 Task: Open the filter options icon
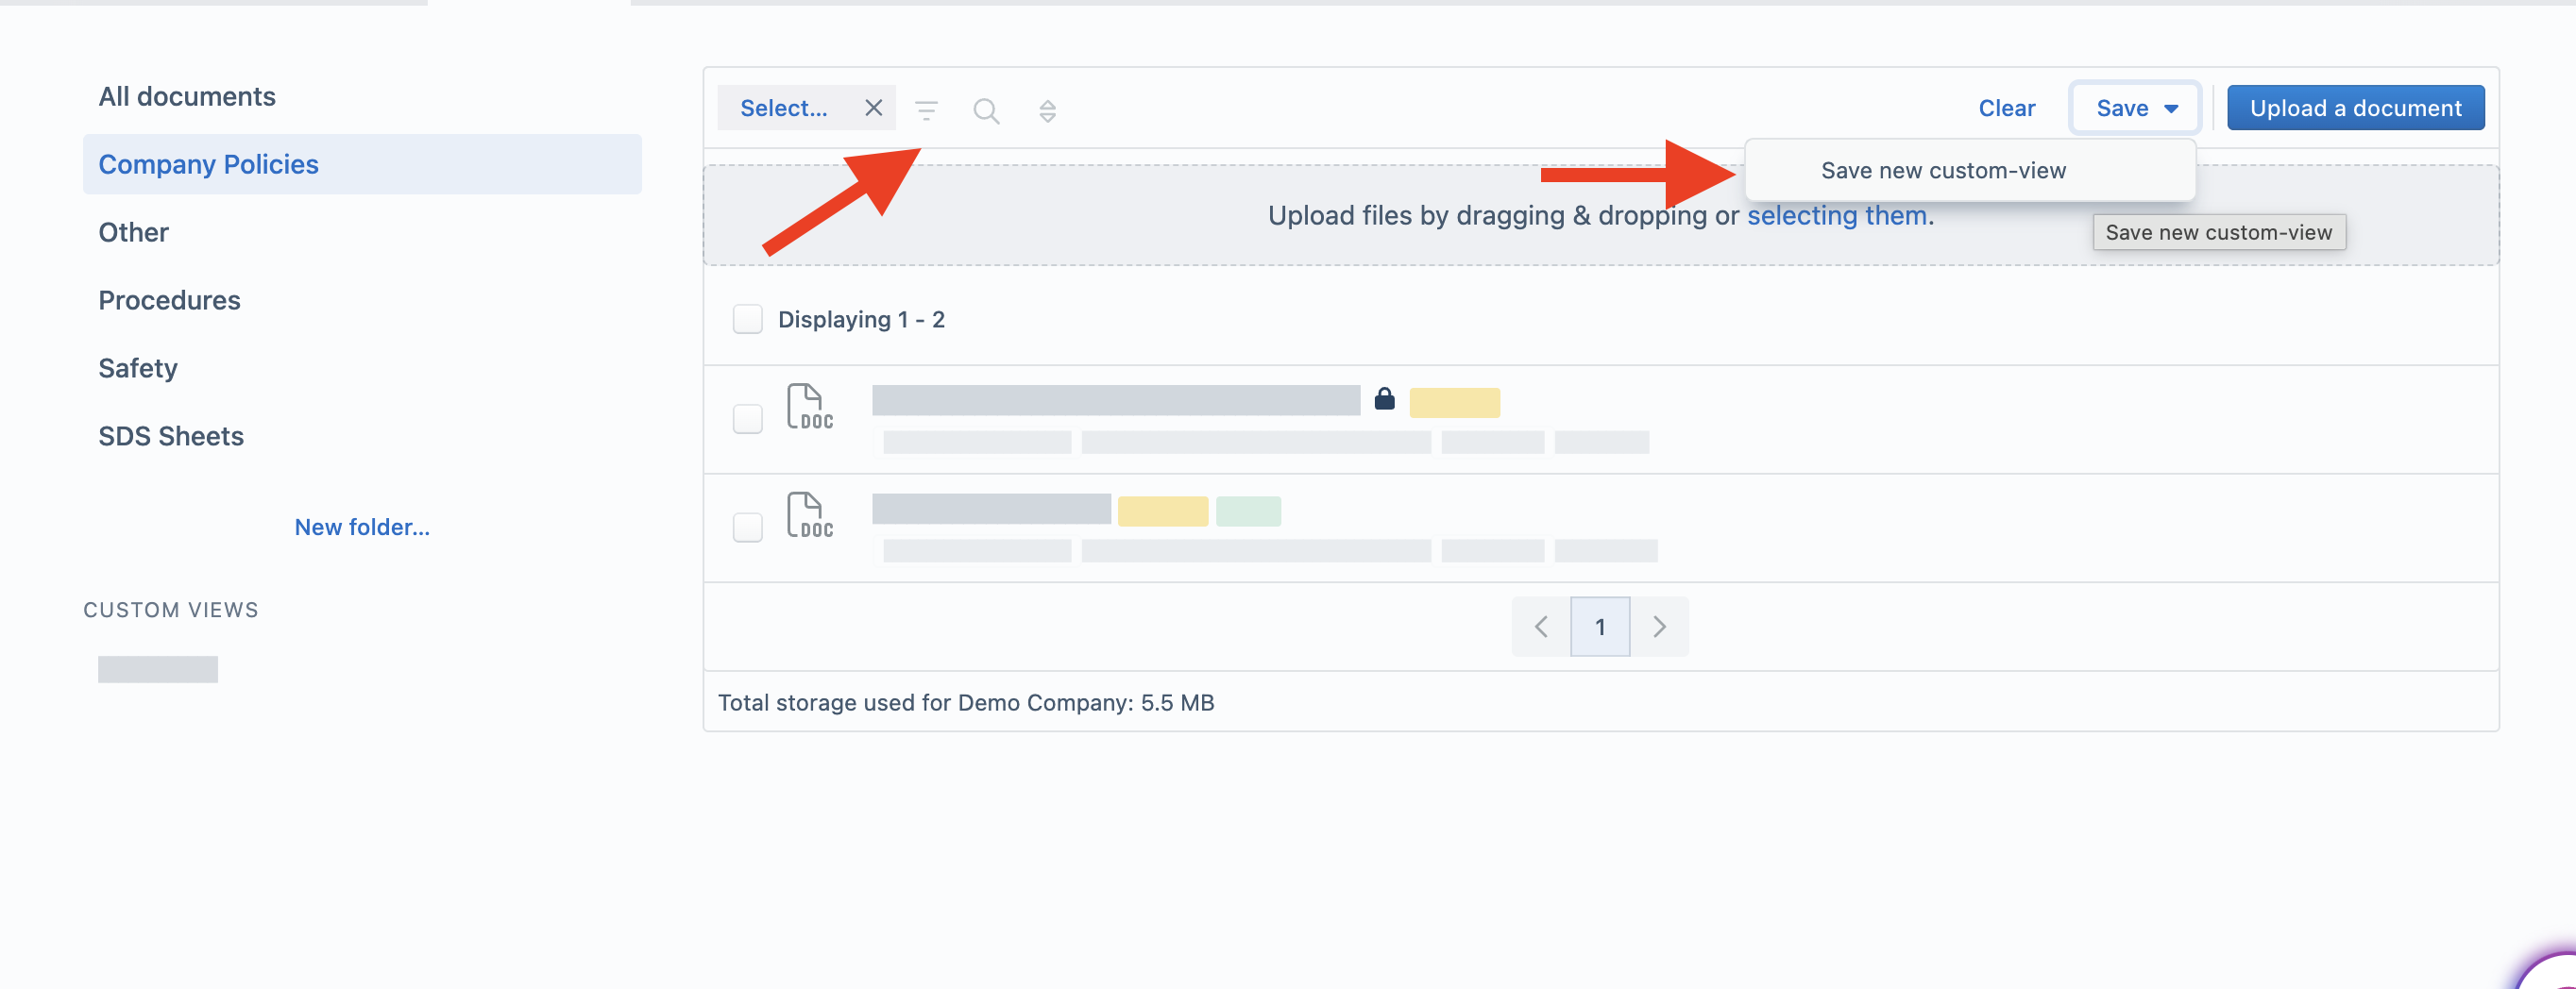pos(926,109)
